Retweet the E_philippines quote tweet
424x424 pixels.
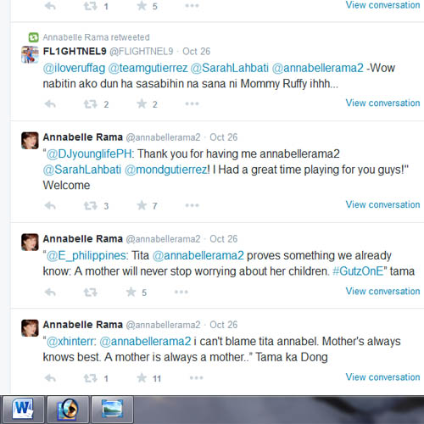point(91,292)
